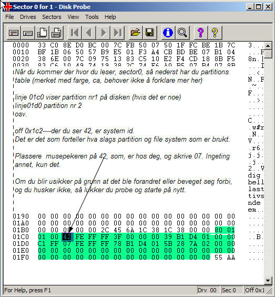Image resolution: width=275 pixels, height=297 pixels.
Task: Click the 80 byte at end of row 01B0
Action: (218, 230)
